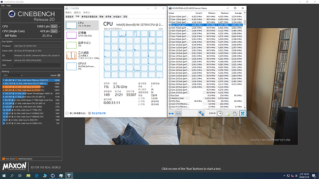Switch to first Task Manager tab (Processes)
The width and height of the screenshot is (319, 179).
[x=70, y=17]
